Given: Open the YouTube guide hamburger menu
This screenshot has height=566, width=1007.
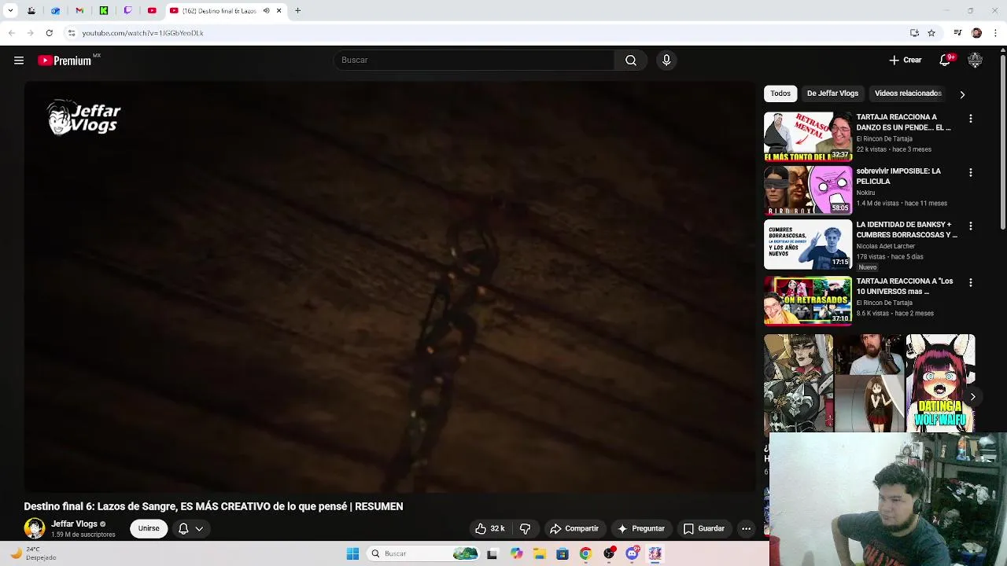Looking at the screenshot, I should click(x=19, y=61).
